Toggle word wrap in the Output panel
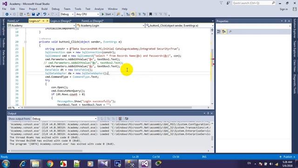Screen dimensions: 298x168 (x=126, y=119)
